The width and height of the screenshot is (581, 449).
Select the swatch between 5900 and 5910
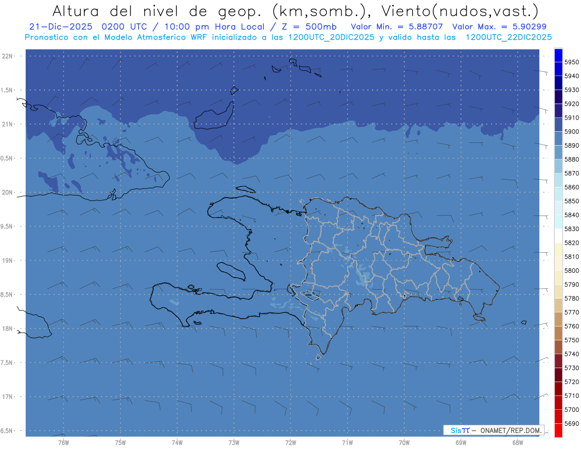coord(558,124)
